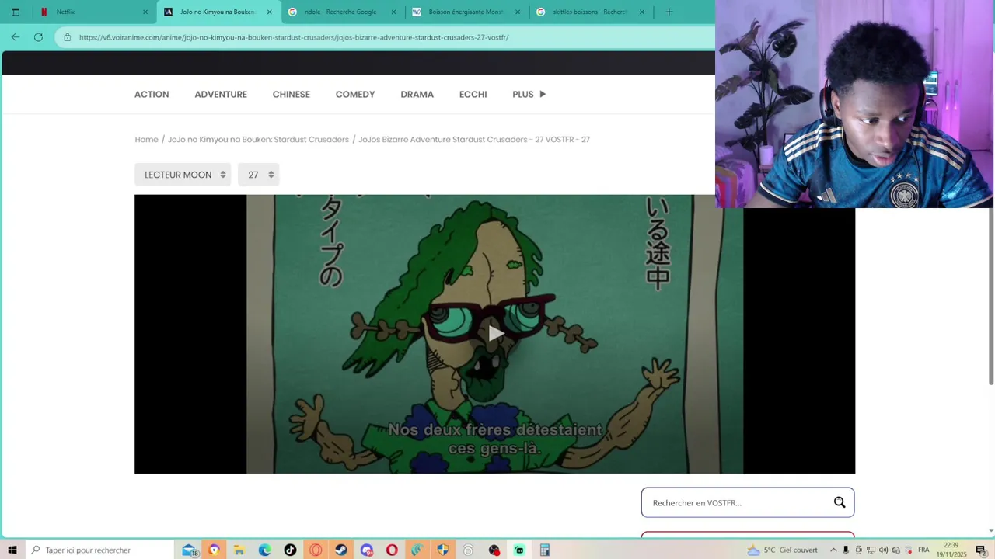Screen dimensions: 995x559
Task: Open Stardust Crusaders series breadcrumb link
Action: coord(258,139)
